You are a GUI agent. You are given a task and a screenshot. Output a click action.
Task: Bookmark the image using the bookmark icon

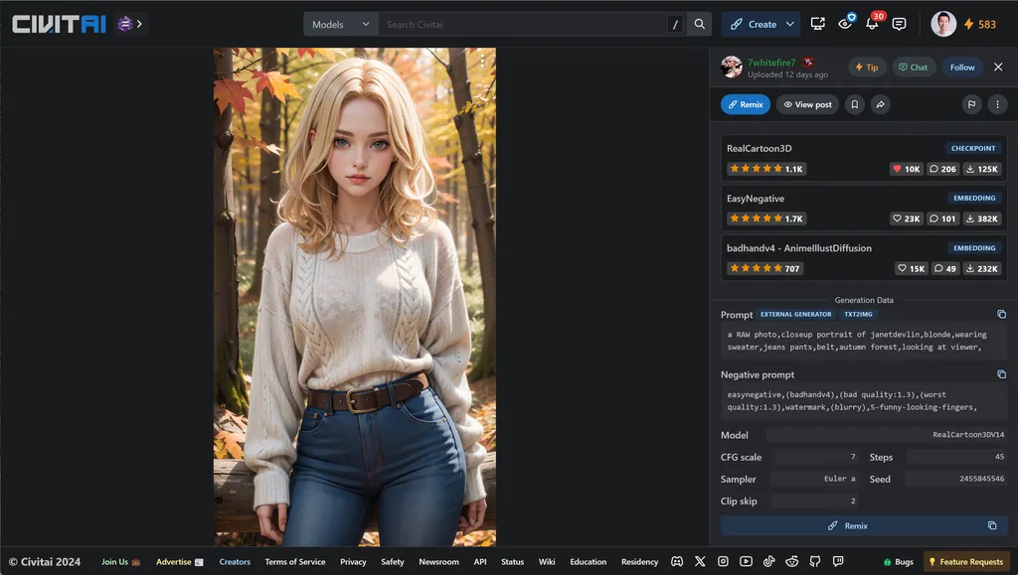point(854,103)
